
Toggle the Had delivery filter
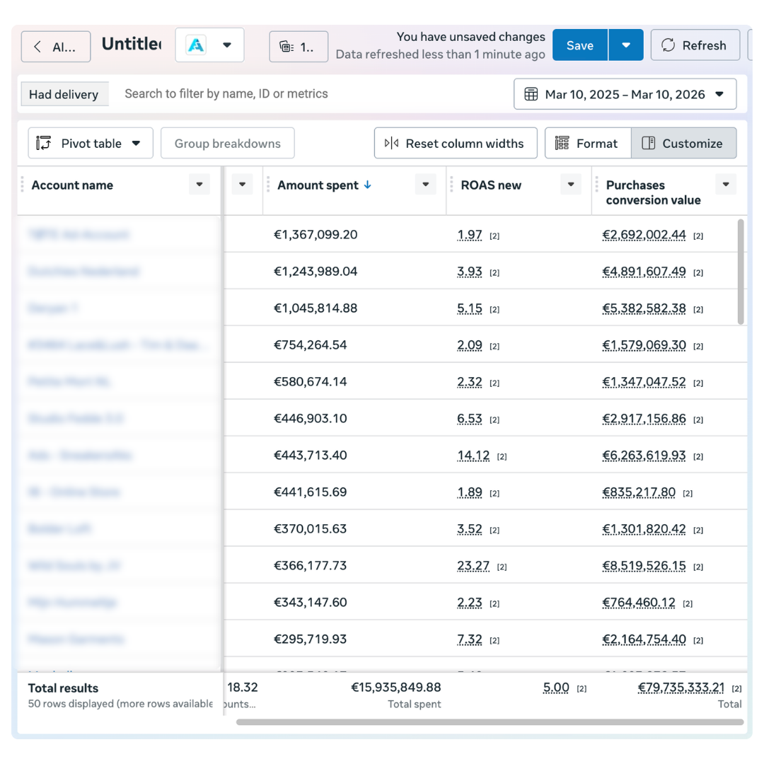64,94
